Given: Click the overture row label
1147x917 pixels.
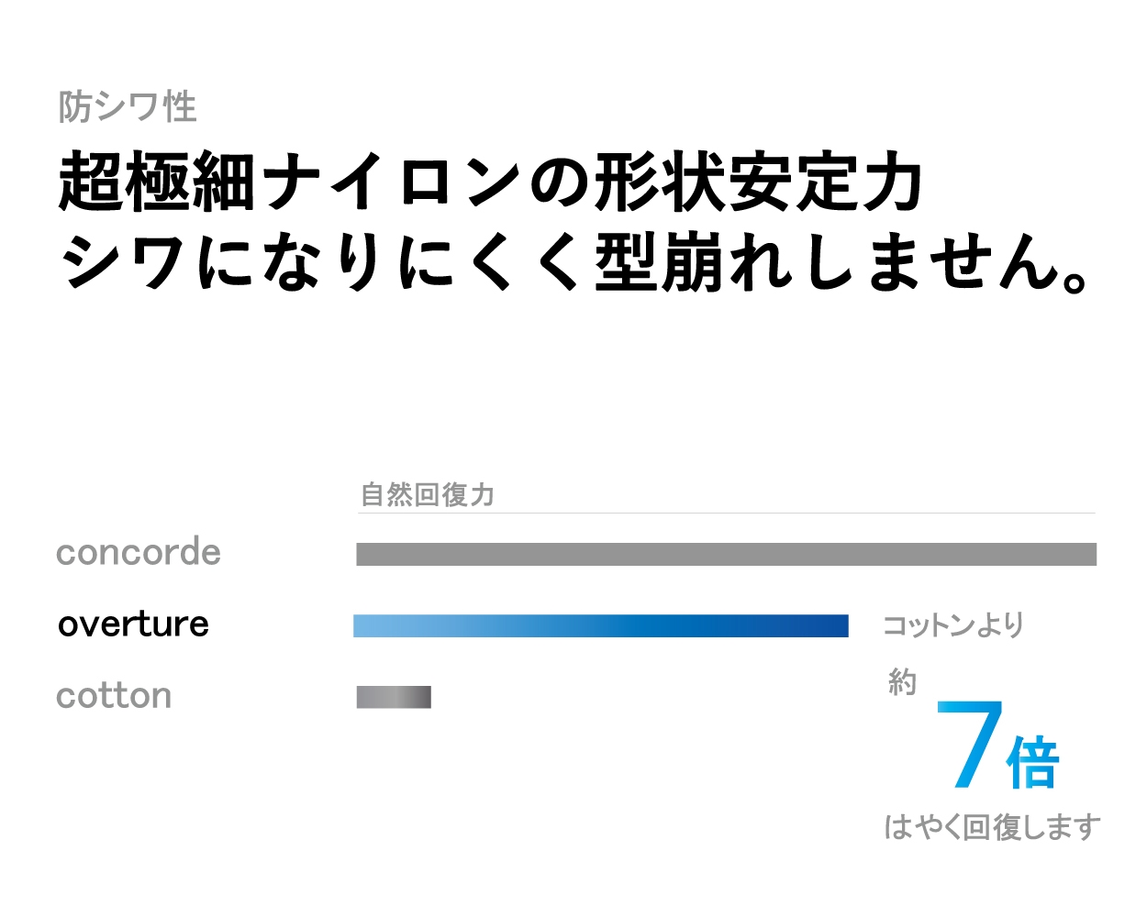Looking at the screenshot, I should click(134, 624).
